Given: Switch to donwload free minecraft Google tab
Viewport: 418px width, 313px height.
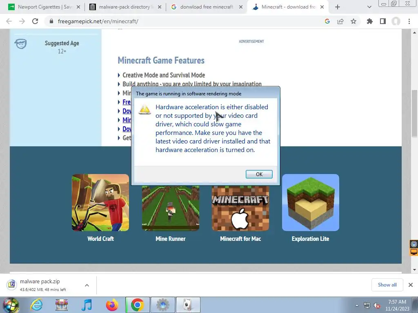Looking at the screenshot, I should click(207, 7).
